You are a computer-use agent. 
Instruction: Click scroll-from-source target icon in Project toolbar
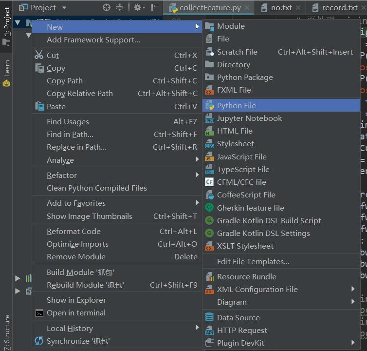click(107, 7)
